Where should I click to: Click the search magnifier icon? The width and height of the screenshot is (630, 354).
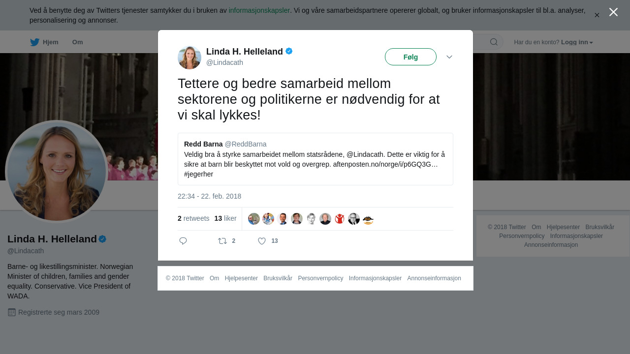(x=494, y=42)
